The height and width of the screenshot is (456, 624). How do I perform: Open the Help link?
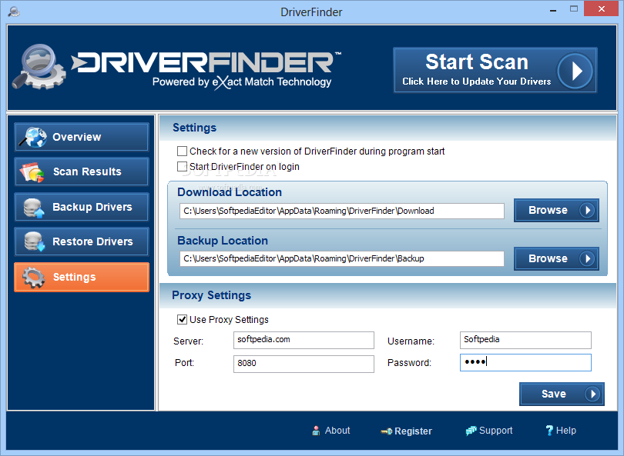tap(561, 430)
